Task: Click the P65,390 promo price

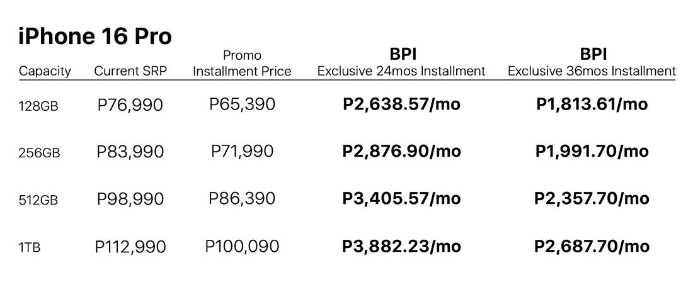Action: (x=242, y=104)
